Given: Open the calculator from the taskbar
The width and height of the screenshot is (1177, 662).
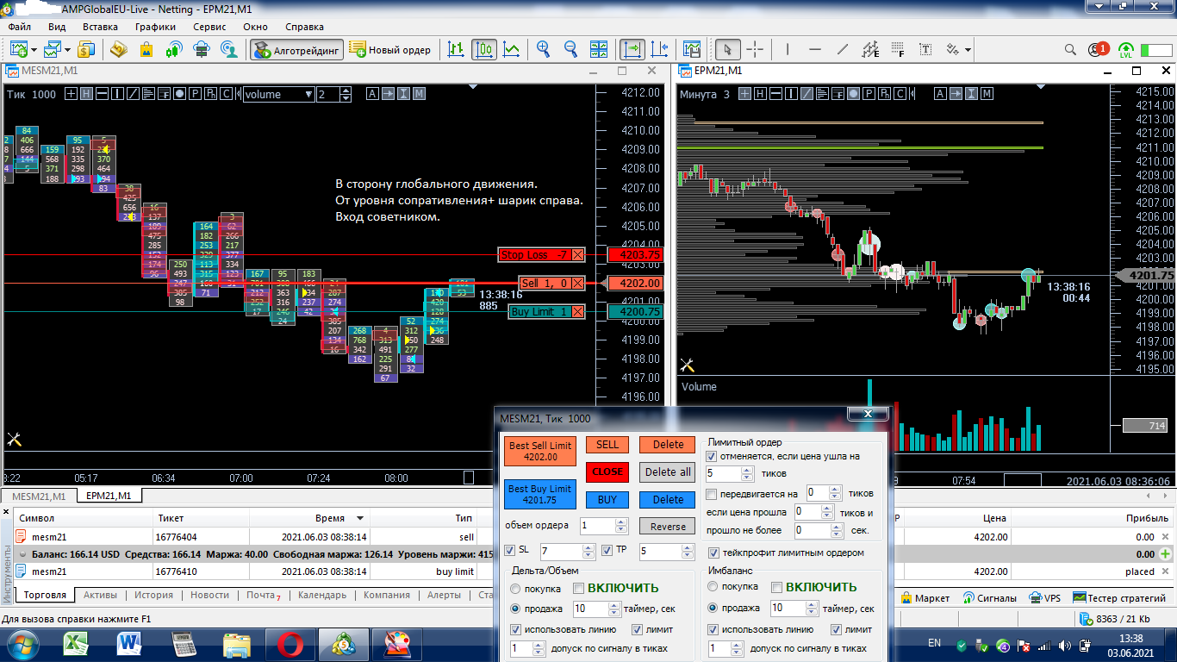Looking at the screenshot, I should point(184,643).
